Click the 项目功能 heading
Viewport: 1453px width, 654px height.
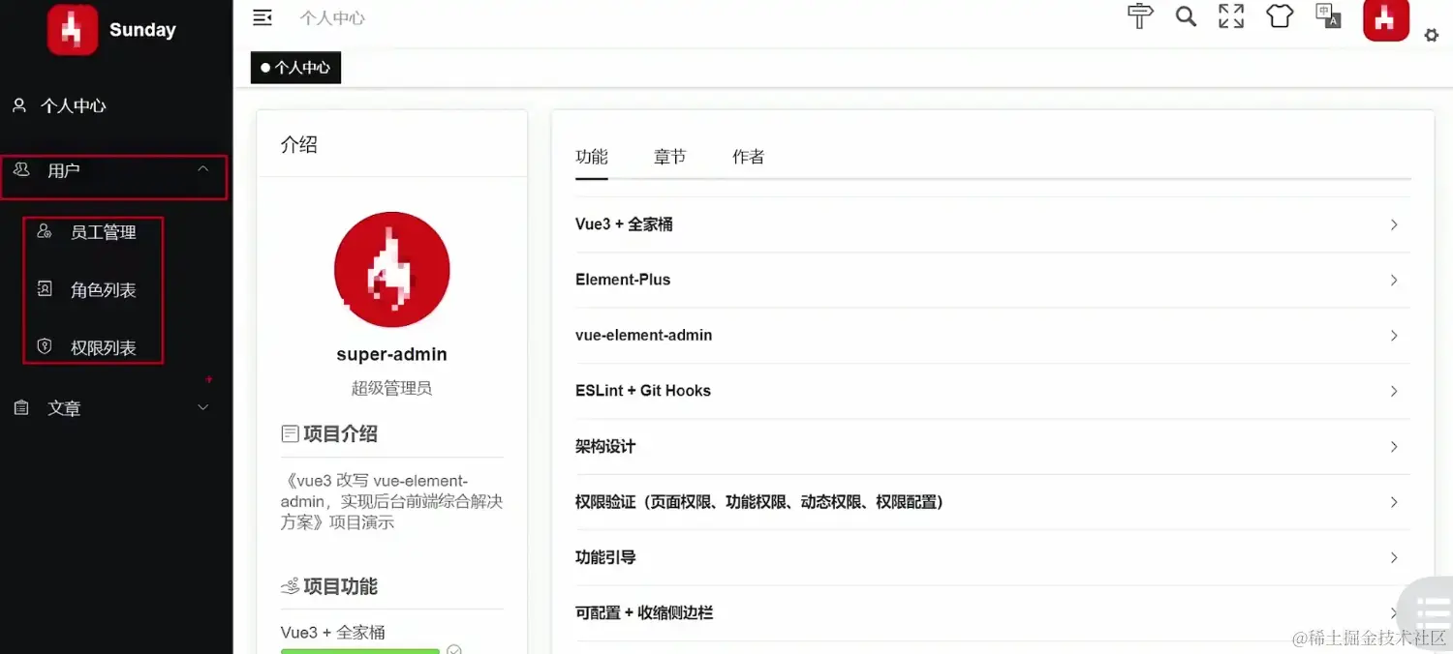tap(340, 586)
